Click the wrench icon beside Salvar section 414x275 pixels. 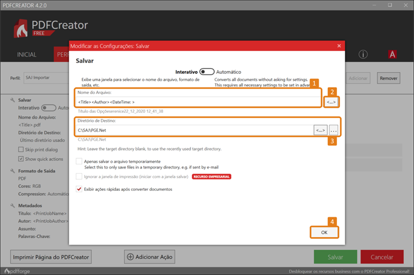13,100
